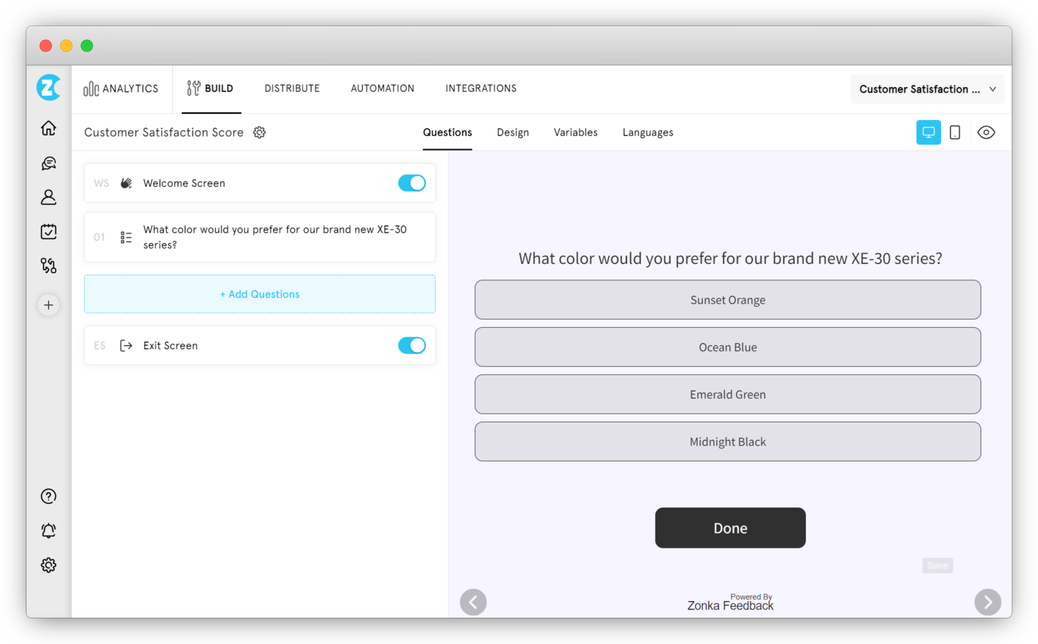Click the desktop preview icon

(x=928, y=133)
